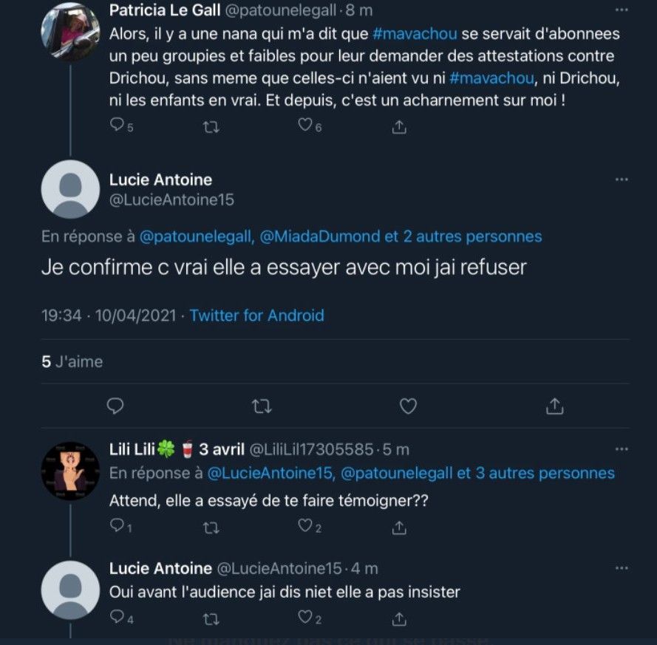This screenshot has height=645, width=657.
Task: Open more options on main Lucie Antoine tweet
Action: click(622, 180)
